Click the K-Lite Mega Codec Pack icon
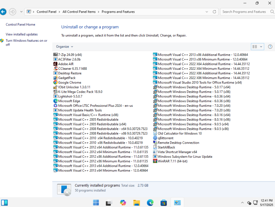The image size is (275, 207). (x=55, y=92)
